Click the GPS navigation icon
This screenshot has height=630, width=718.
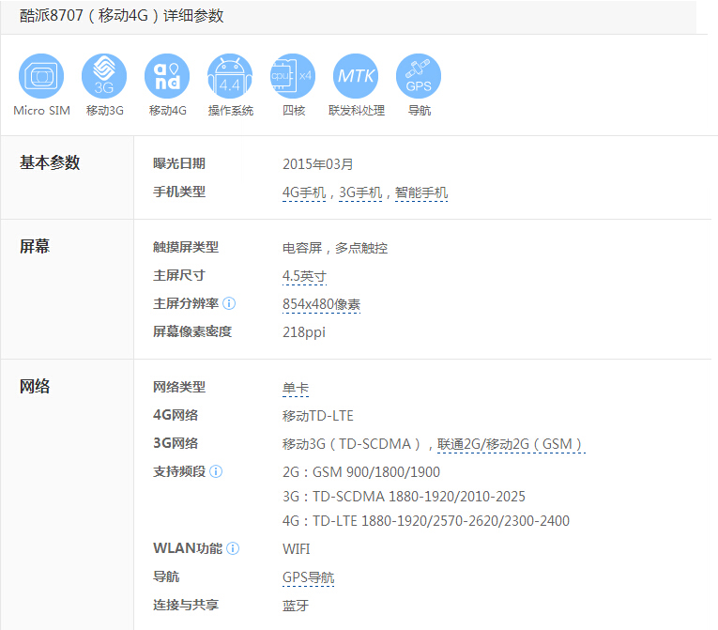pos(419,76)
